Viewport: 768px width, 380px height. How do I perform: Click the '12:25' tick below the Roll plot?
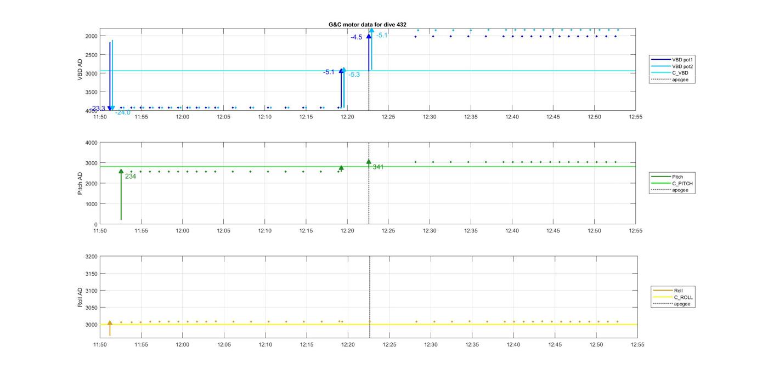point(389,345)
